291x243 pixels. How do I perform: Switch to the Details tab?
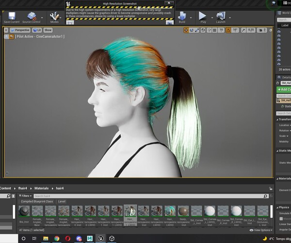tap(284, 77)
